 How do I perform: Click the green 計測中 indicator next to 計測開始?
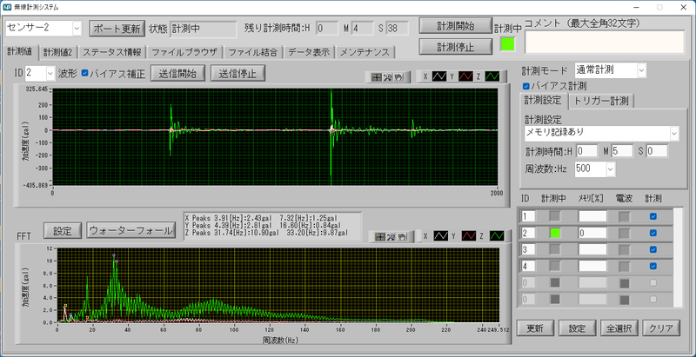(508, 43)
